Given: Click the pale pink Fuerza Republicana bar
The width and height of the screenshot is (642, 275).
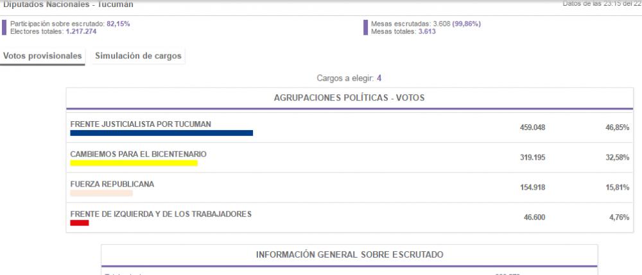Looking at the screenshot, I should click(x=101, y=193).
